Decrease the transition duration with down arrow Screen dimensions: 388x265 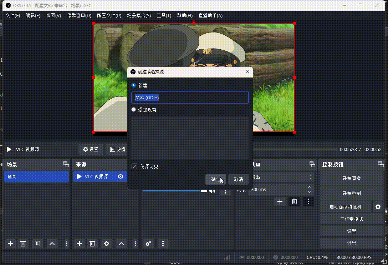click(310, 192)
